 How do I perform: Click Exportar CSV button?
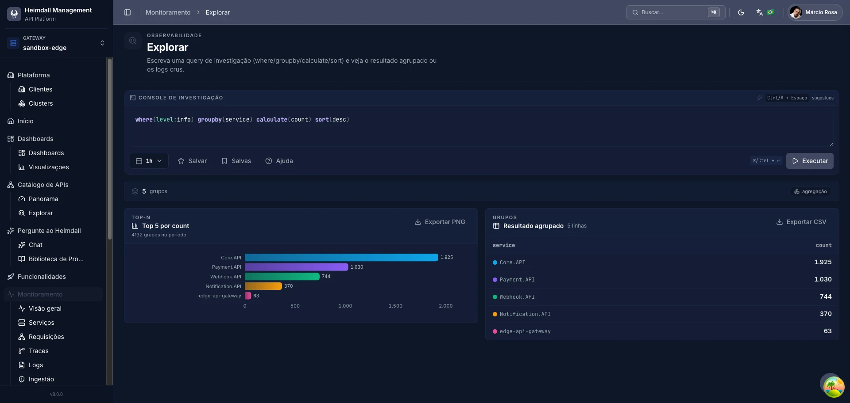(x=801, y=222)
